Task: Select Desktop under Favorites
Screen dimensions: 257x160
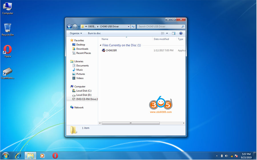Action: tap(79, 45)
